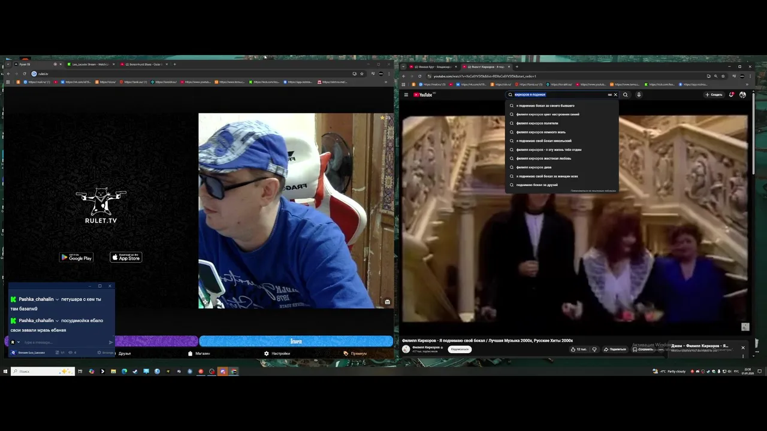Select suggestion 'я поднимаю бокал за своего бывшего'
Image resolution: width=767 pixels, height=431 pixels.
562,106
